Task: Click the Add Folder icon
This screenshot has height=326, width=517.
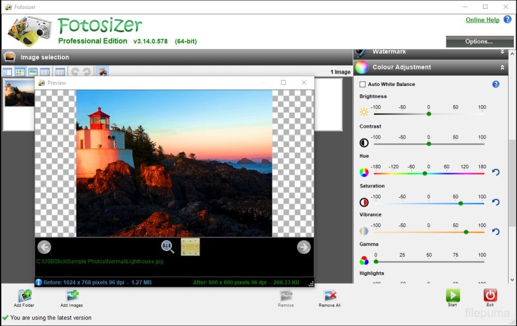Action: click(x=25, y=296)
